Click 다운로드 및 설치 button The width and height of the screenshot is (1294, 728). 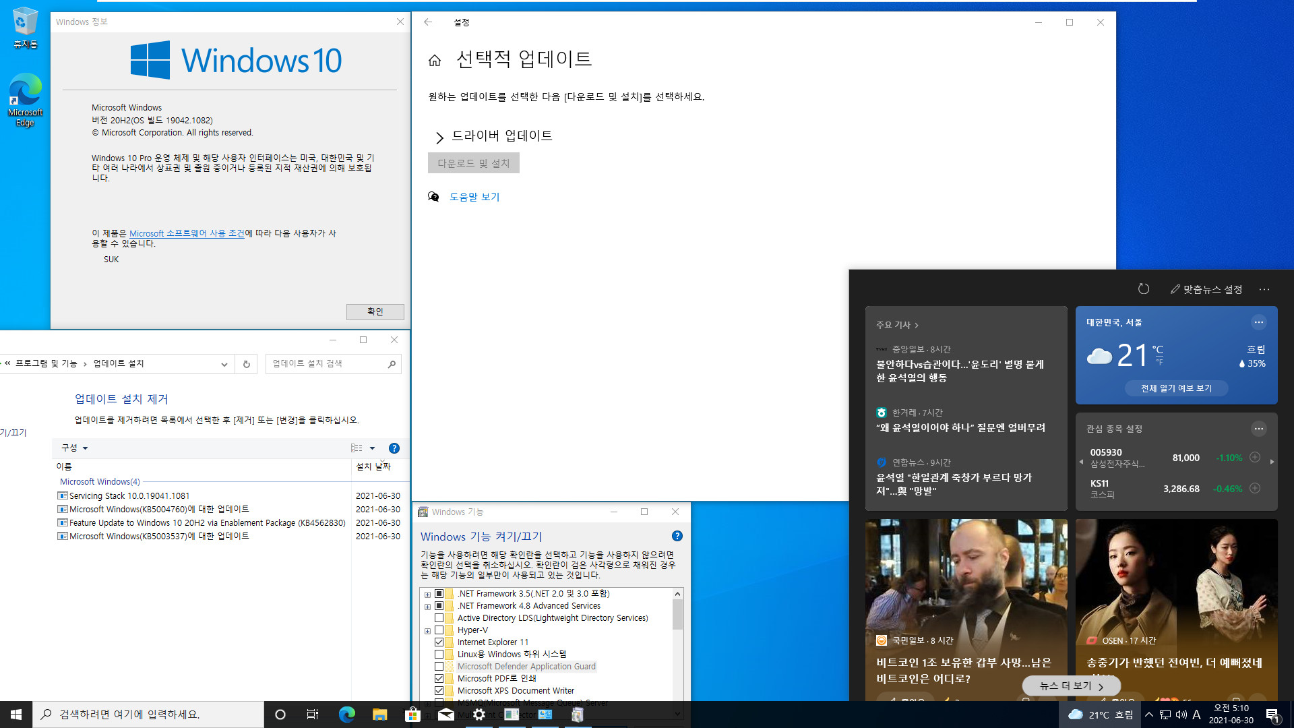pos(474,163)
